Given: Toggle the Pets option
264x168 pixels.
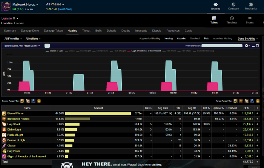Looking at the screenshot, I should pos(206,39).
